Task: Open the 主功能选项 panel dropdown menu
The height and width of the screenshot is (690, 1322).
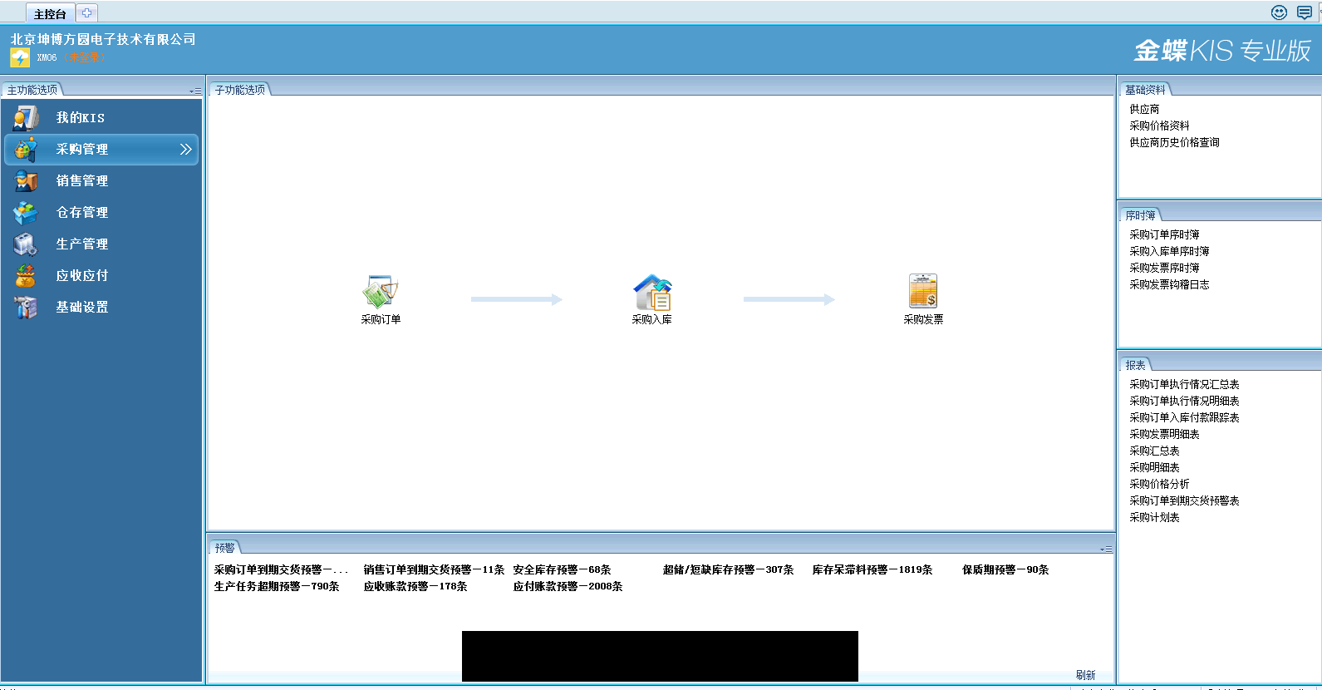Action: pyautogui.click(x=194, y=91)
